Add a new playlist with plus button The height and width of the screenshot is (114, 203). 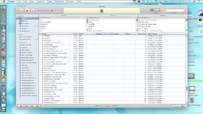coord(21,106)
